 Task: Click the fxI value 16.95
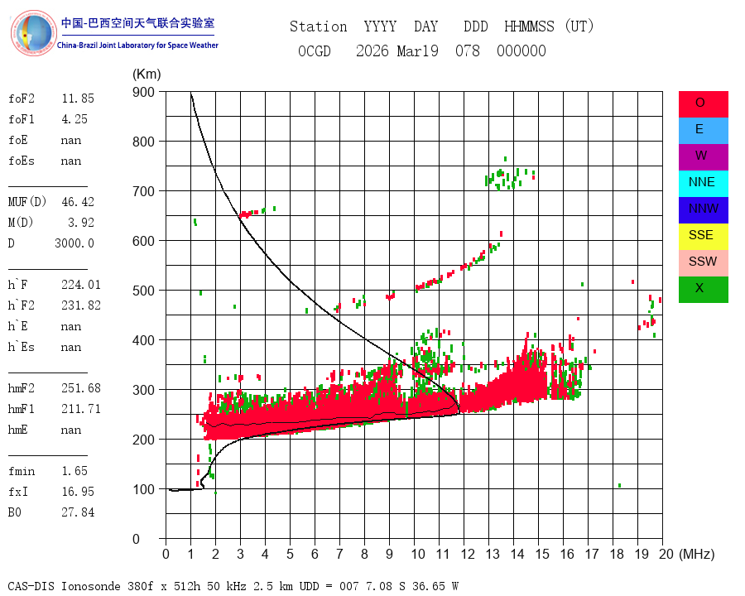coord(78,492)
